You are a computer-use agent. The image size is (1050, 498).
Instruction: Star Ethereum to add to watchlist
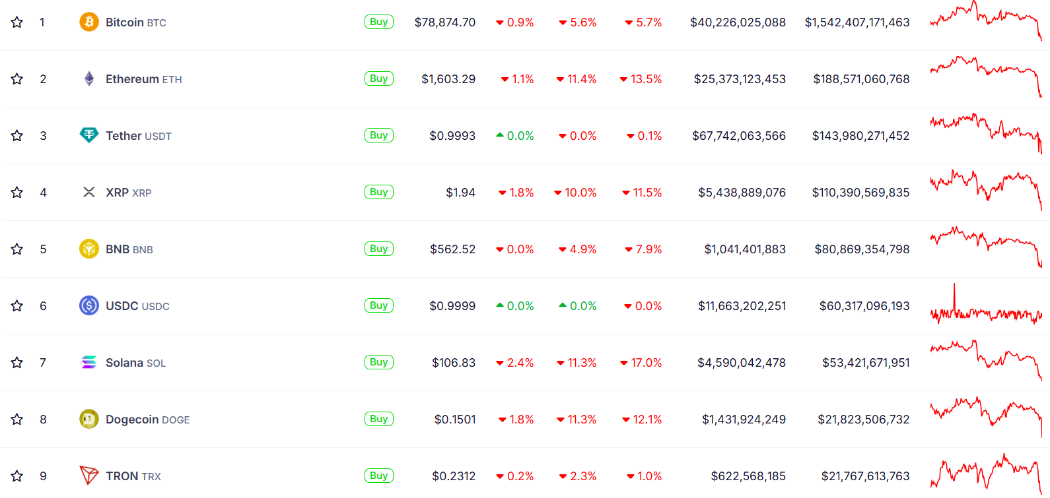pos(17,79)
